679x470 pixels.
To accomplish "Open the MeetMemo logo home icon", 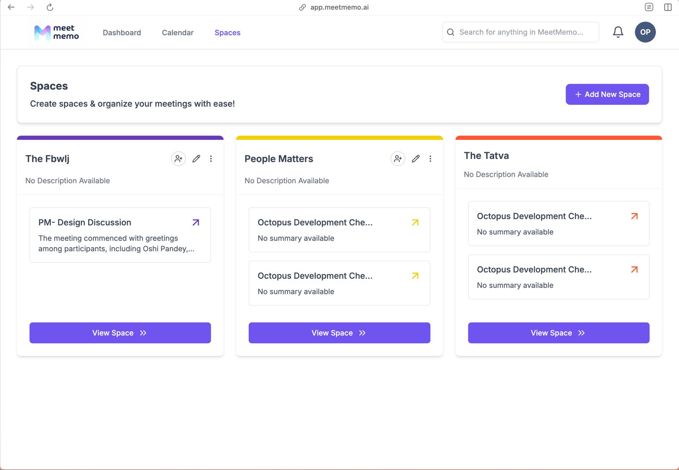I will pyautogui.click(x=42, y=32).
